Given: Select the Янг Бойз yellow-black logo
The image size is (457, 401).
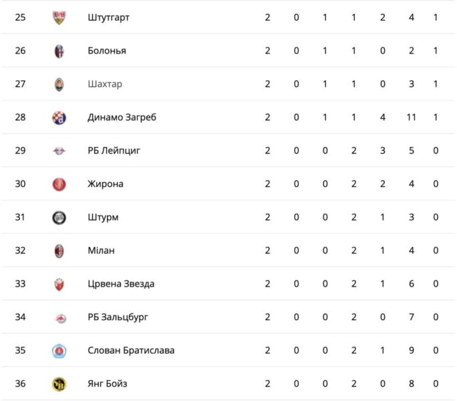Looking at the screenshot, I should click(x=59, y=384).
